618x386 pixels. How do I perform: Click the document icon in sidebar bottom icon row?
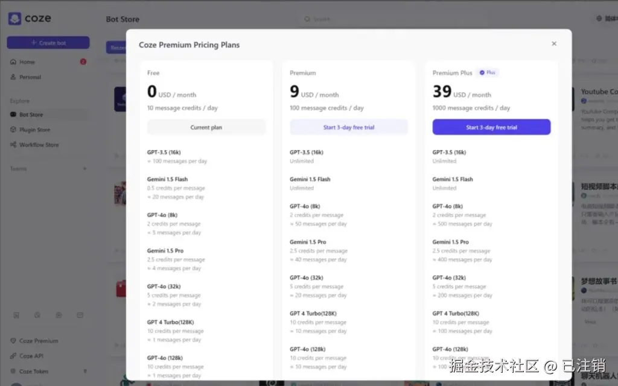pos(16,315)
